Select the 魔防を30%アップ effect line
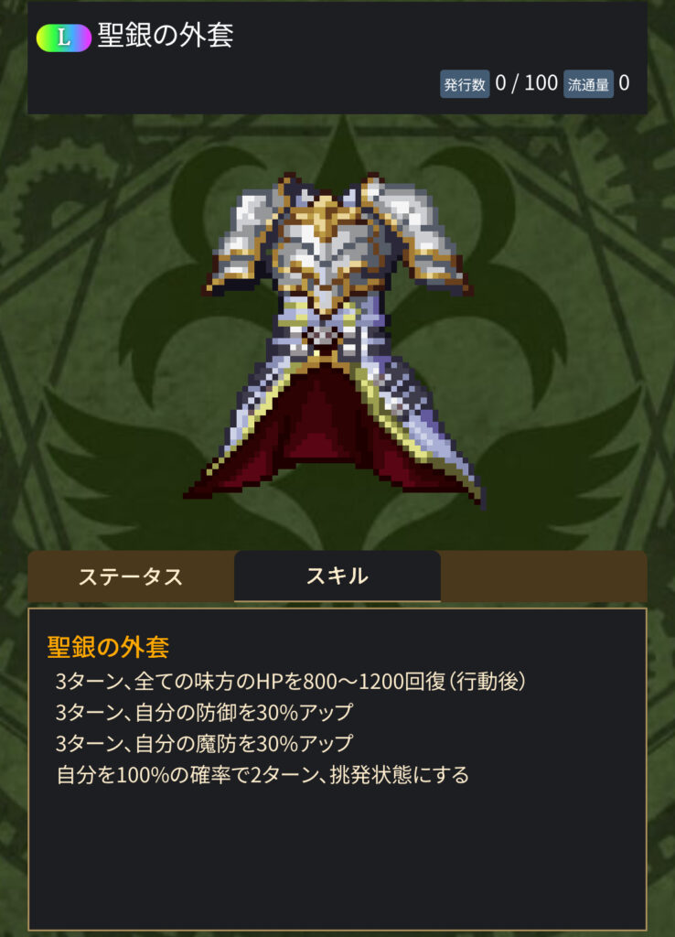The image size is (675, 937). tap(204, 743)
